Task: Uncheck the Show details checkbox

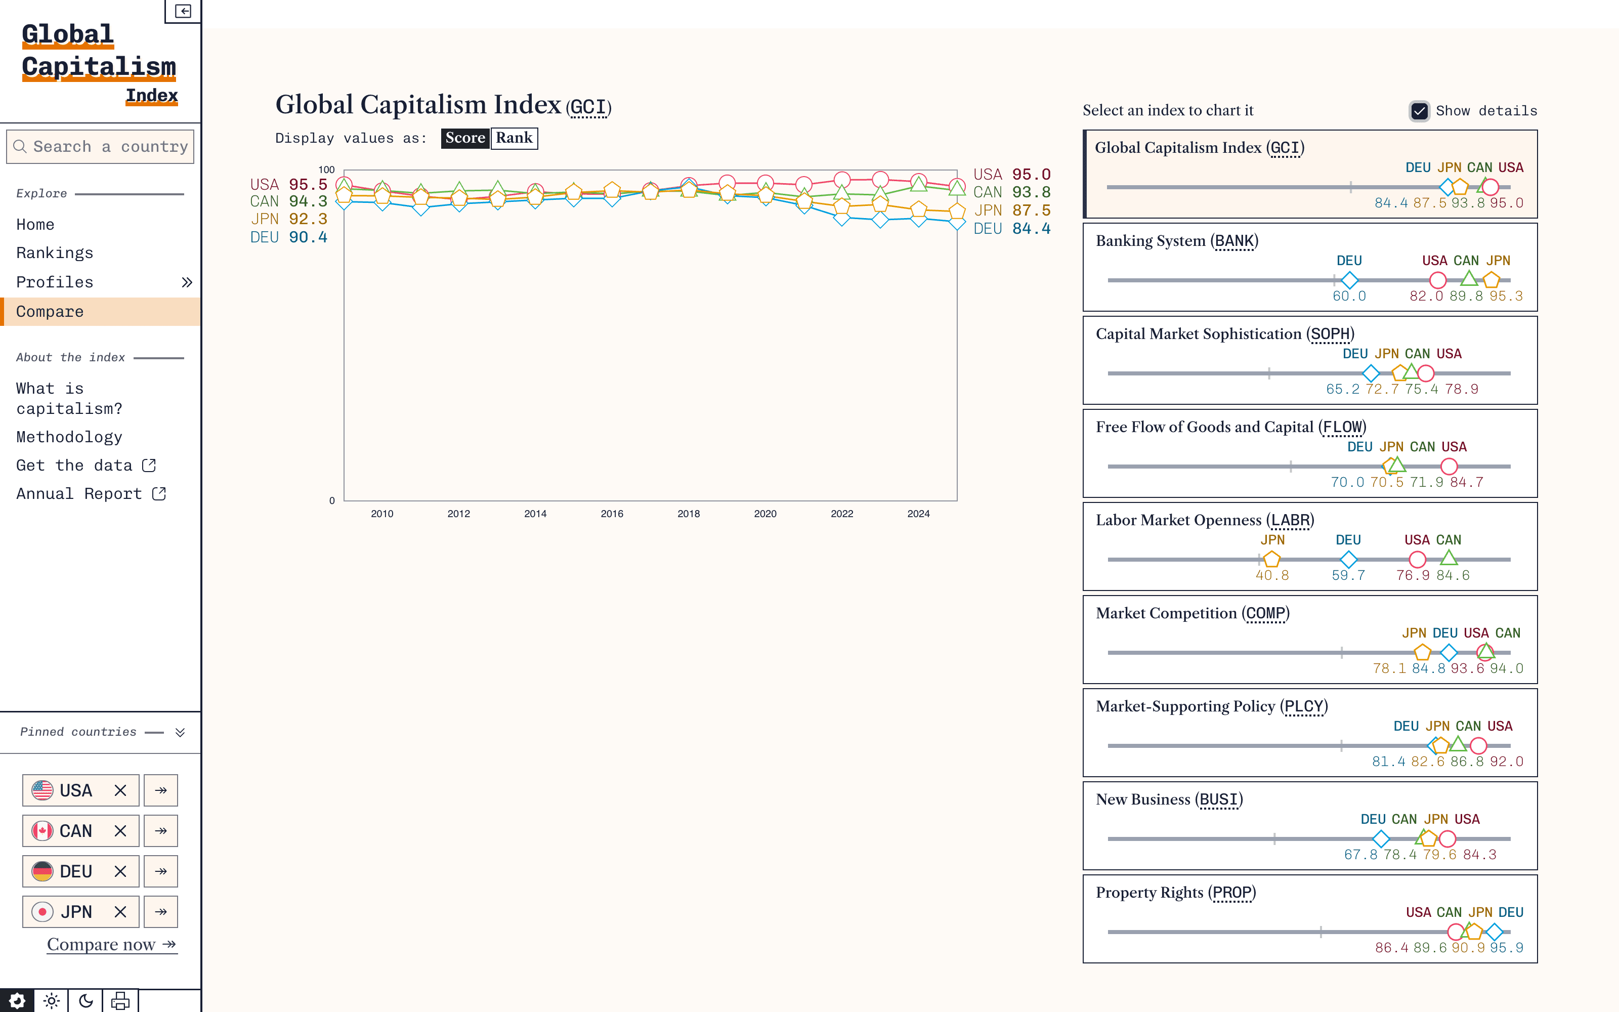Action: pos(1419,110)
